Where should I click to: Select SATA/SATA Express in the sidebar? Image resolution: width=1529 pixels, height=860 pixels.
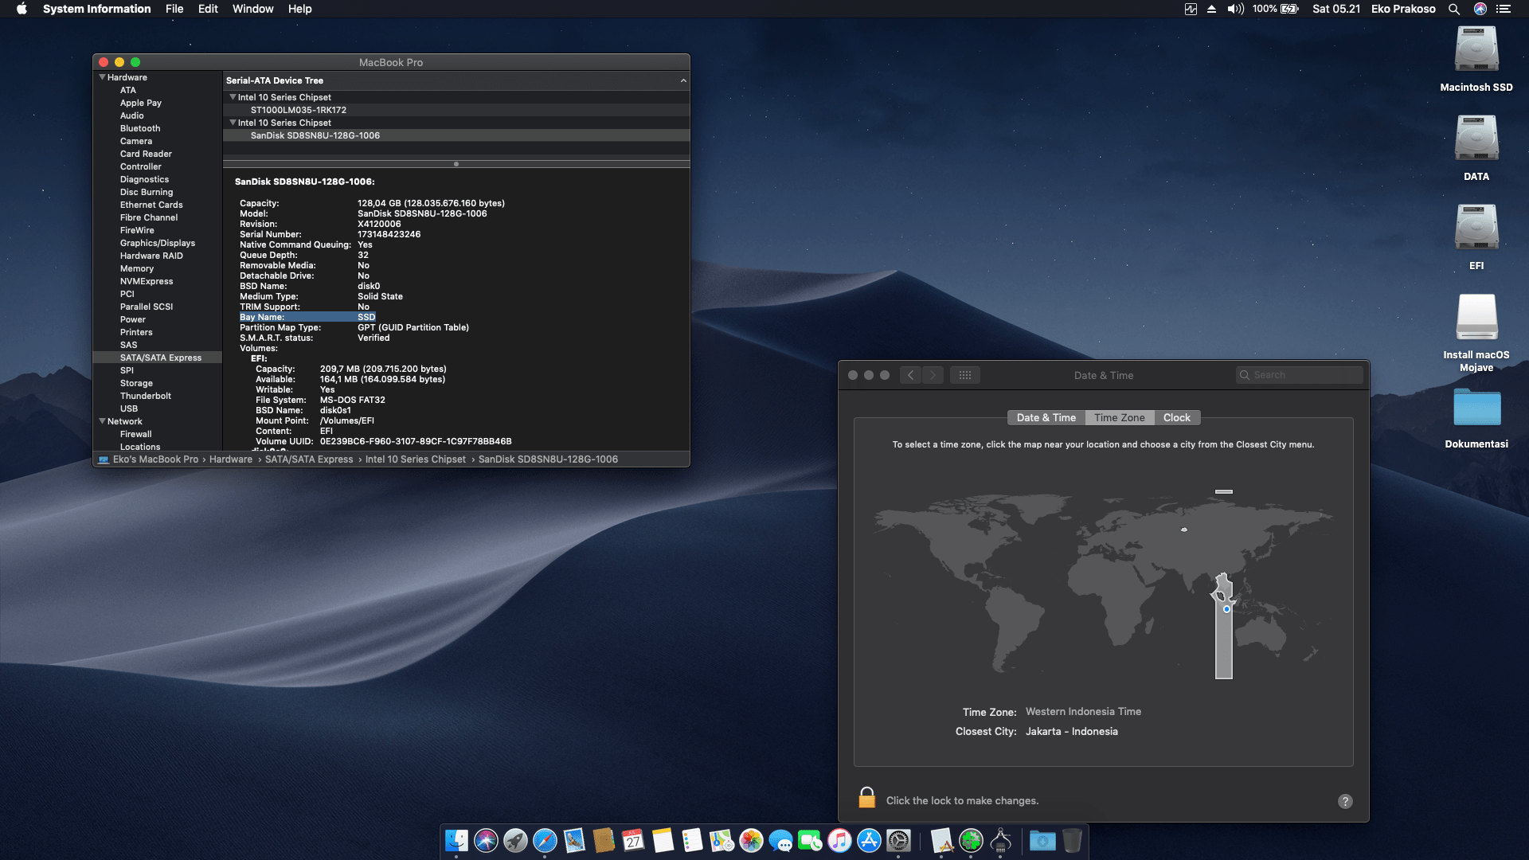161,357
